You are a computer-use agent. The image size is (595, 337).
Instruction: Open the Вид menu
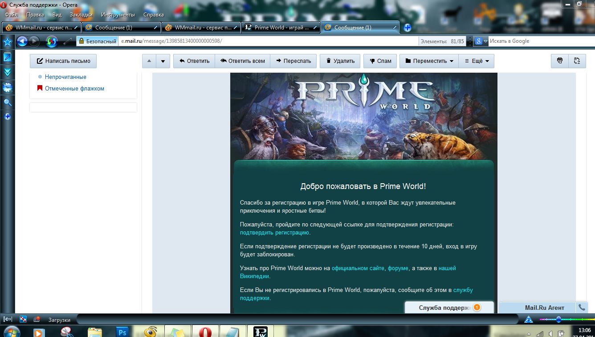pyautogui.click(x=57, y=15)
